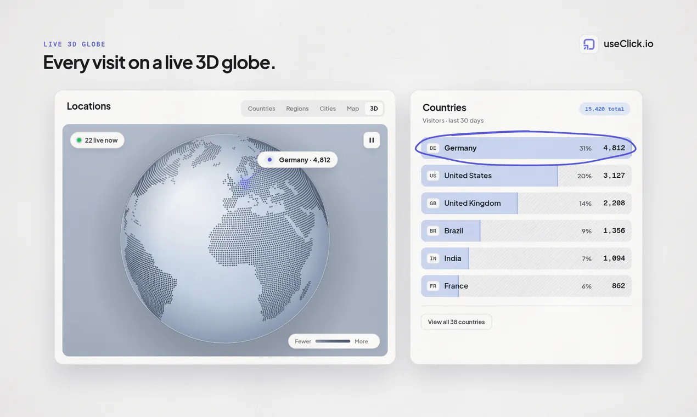Click the 1,356 visitor count
The width and height of the screenshot is (697, 417).
[x=614, y=231]
